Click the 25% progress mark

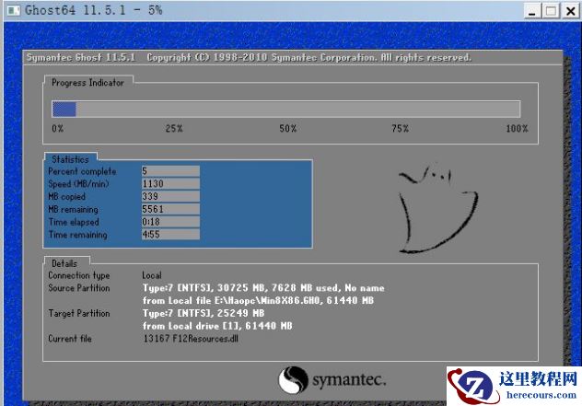coord(174,129)
